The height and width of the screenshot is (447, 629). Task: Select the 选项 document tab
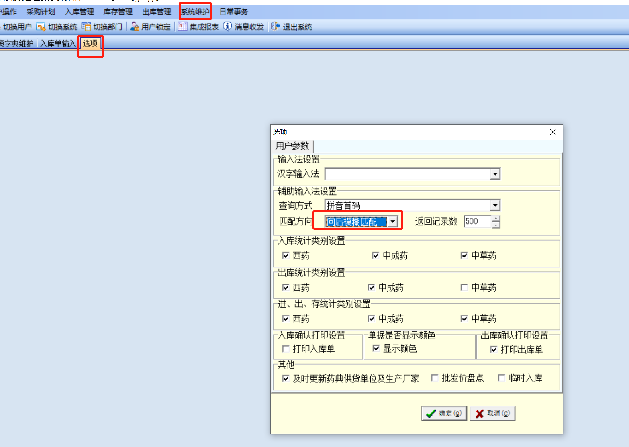click(x=90, y=43)
